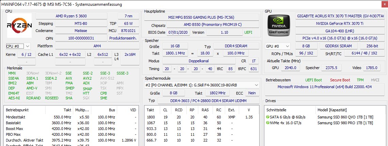Click the GA104-400 (LHR) field
388x146 pixels.
point(340,31)
